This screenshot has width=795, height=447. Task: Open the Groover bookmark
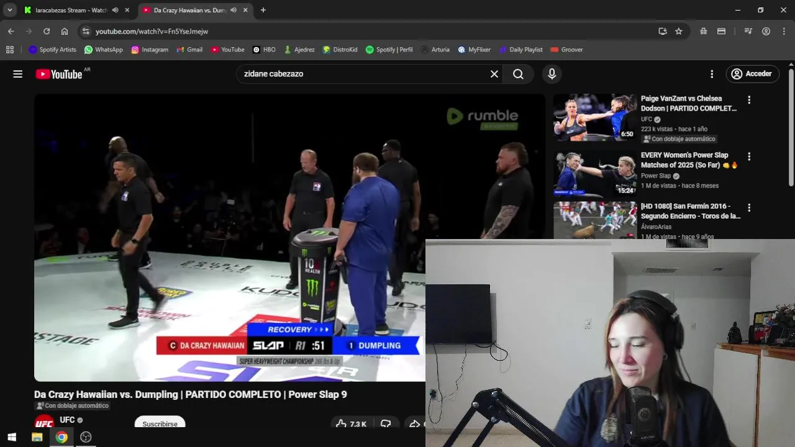pos(566,50)
